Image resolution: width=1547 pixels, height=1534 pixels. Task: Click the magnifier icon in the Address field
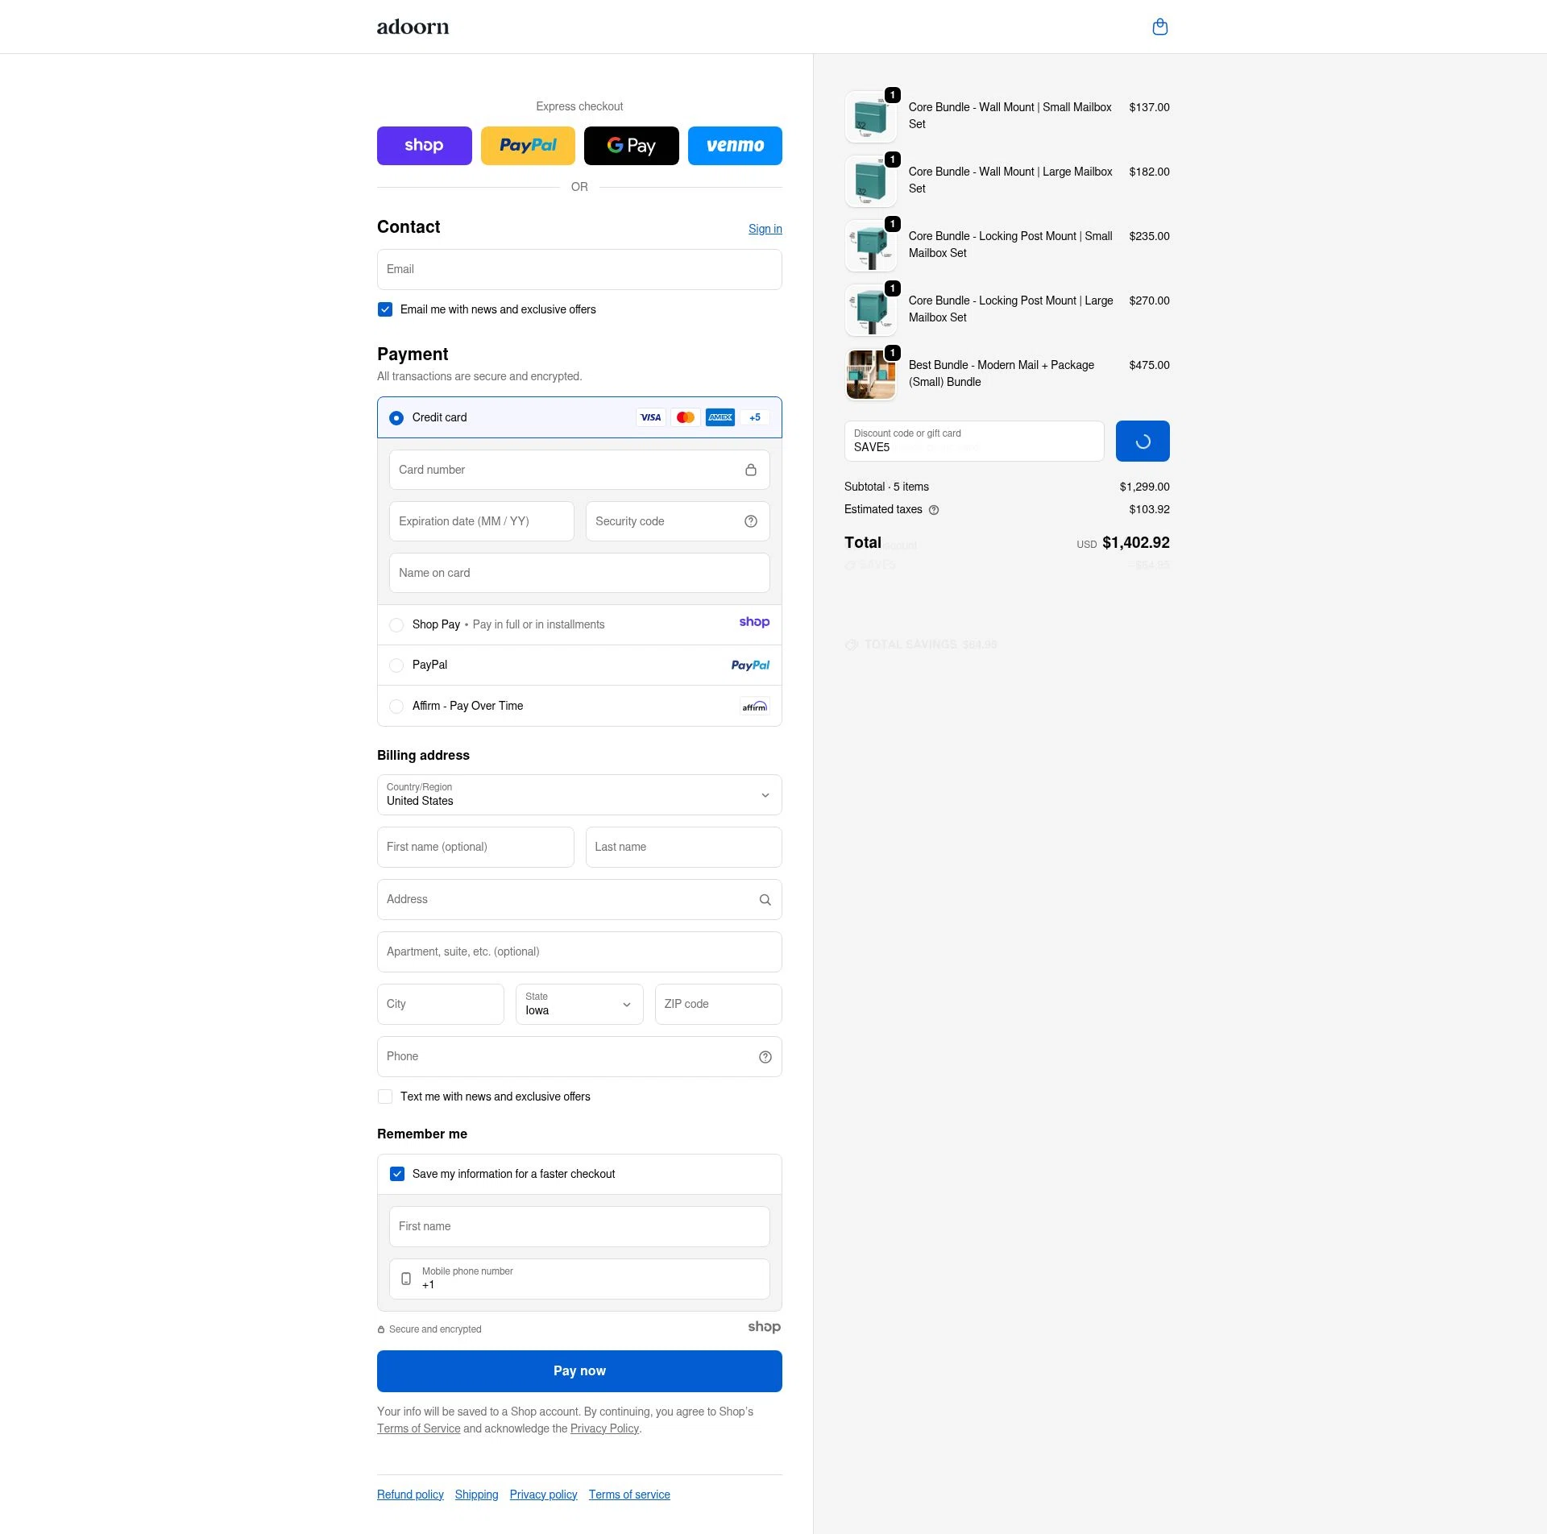764,899
